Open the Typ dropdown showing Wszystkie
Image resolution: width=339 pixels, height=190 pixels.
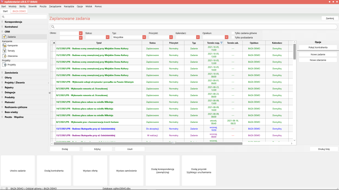point(144,37)
